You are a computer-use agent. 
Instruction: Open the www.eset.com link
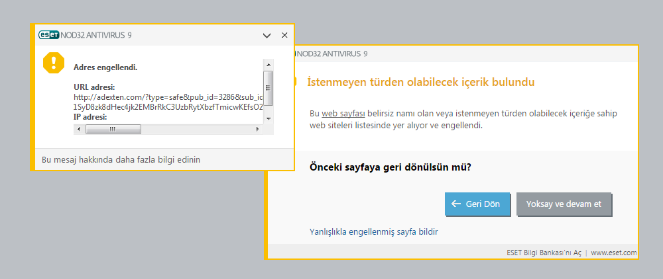coord(613,253)
